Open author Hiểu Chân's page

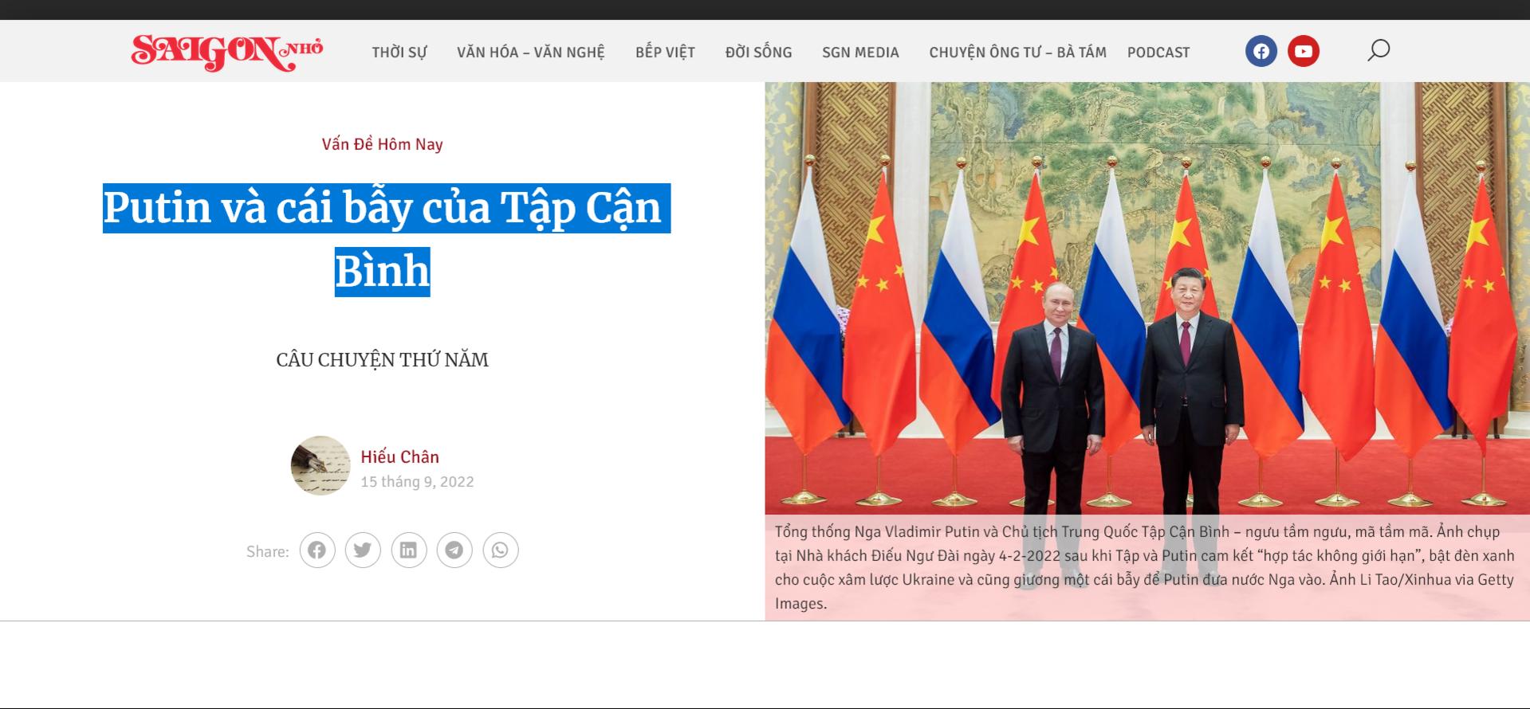click(x=399, y=456)
